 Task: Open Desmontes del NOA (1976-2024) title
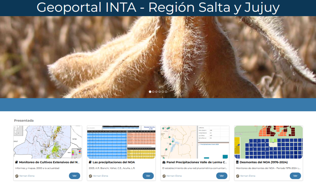[264, 162]
